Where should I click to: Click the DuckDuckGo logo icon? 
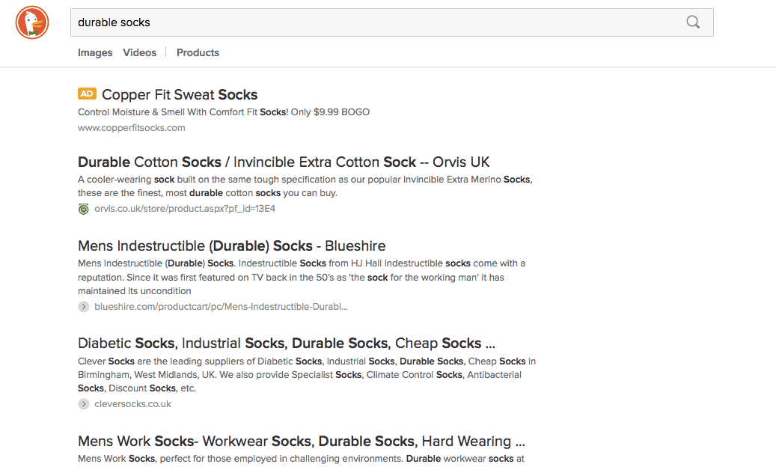32,22
